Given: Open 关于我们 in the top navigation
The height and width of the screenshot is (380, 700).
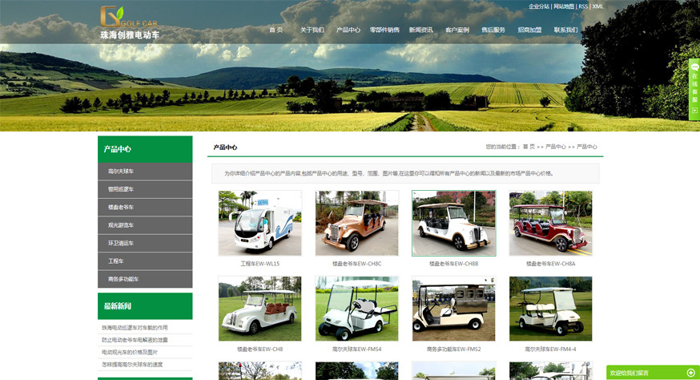Looking at the screenshot, I should pyautogui.click(x=312, y=30).
